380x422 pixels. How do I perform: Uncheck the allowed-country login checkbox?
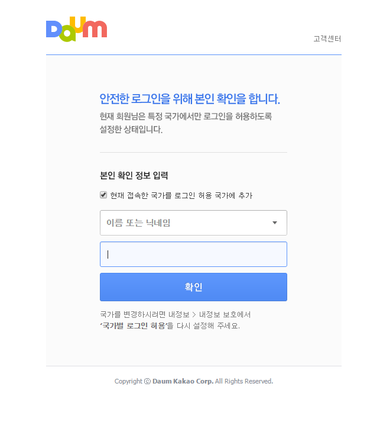(x=103, y=195)
